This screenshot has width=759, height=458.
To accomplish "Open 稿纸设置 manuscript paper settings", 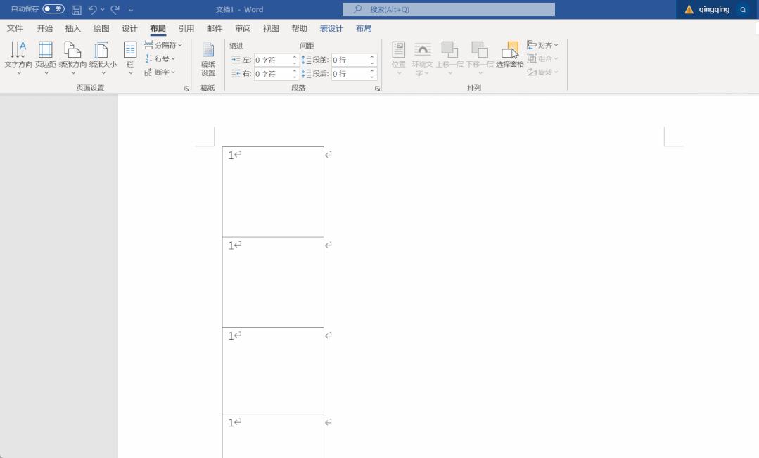I will coord(208,60).
